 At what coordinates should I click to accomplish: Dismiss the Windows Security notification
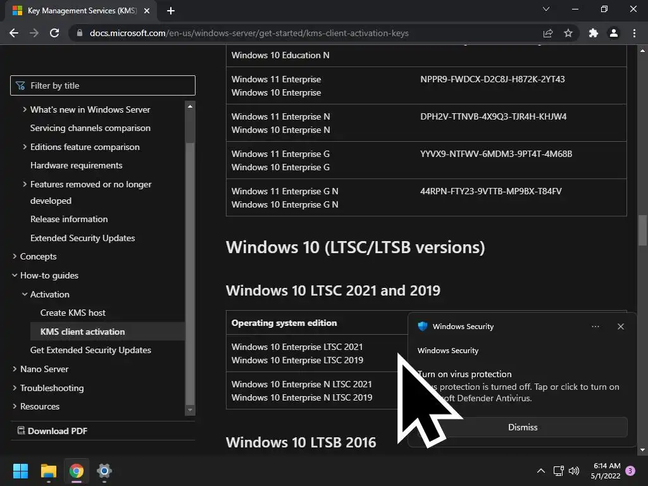click(522, 427)
